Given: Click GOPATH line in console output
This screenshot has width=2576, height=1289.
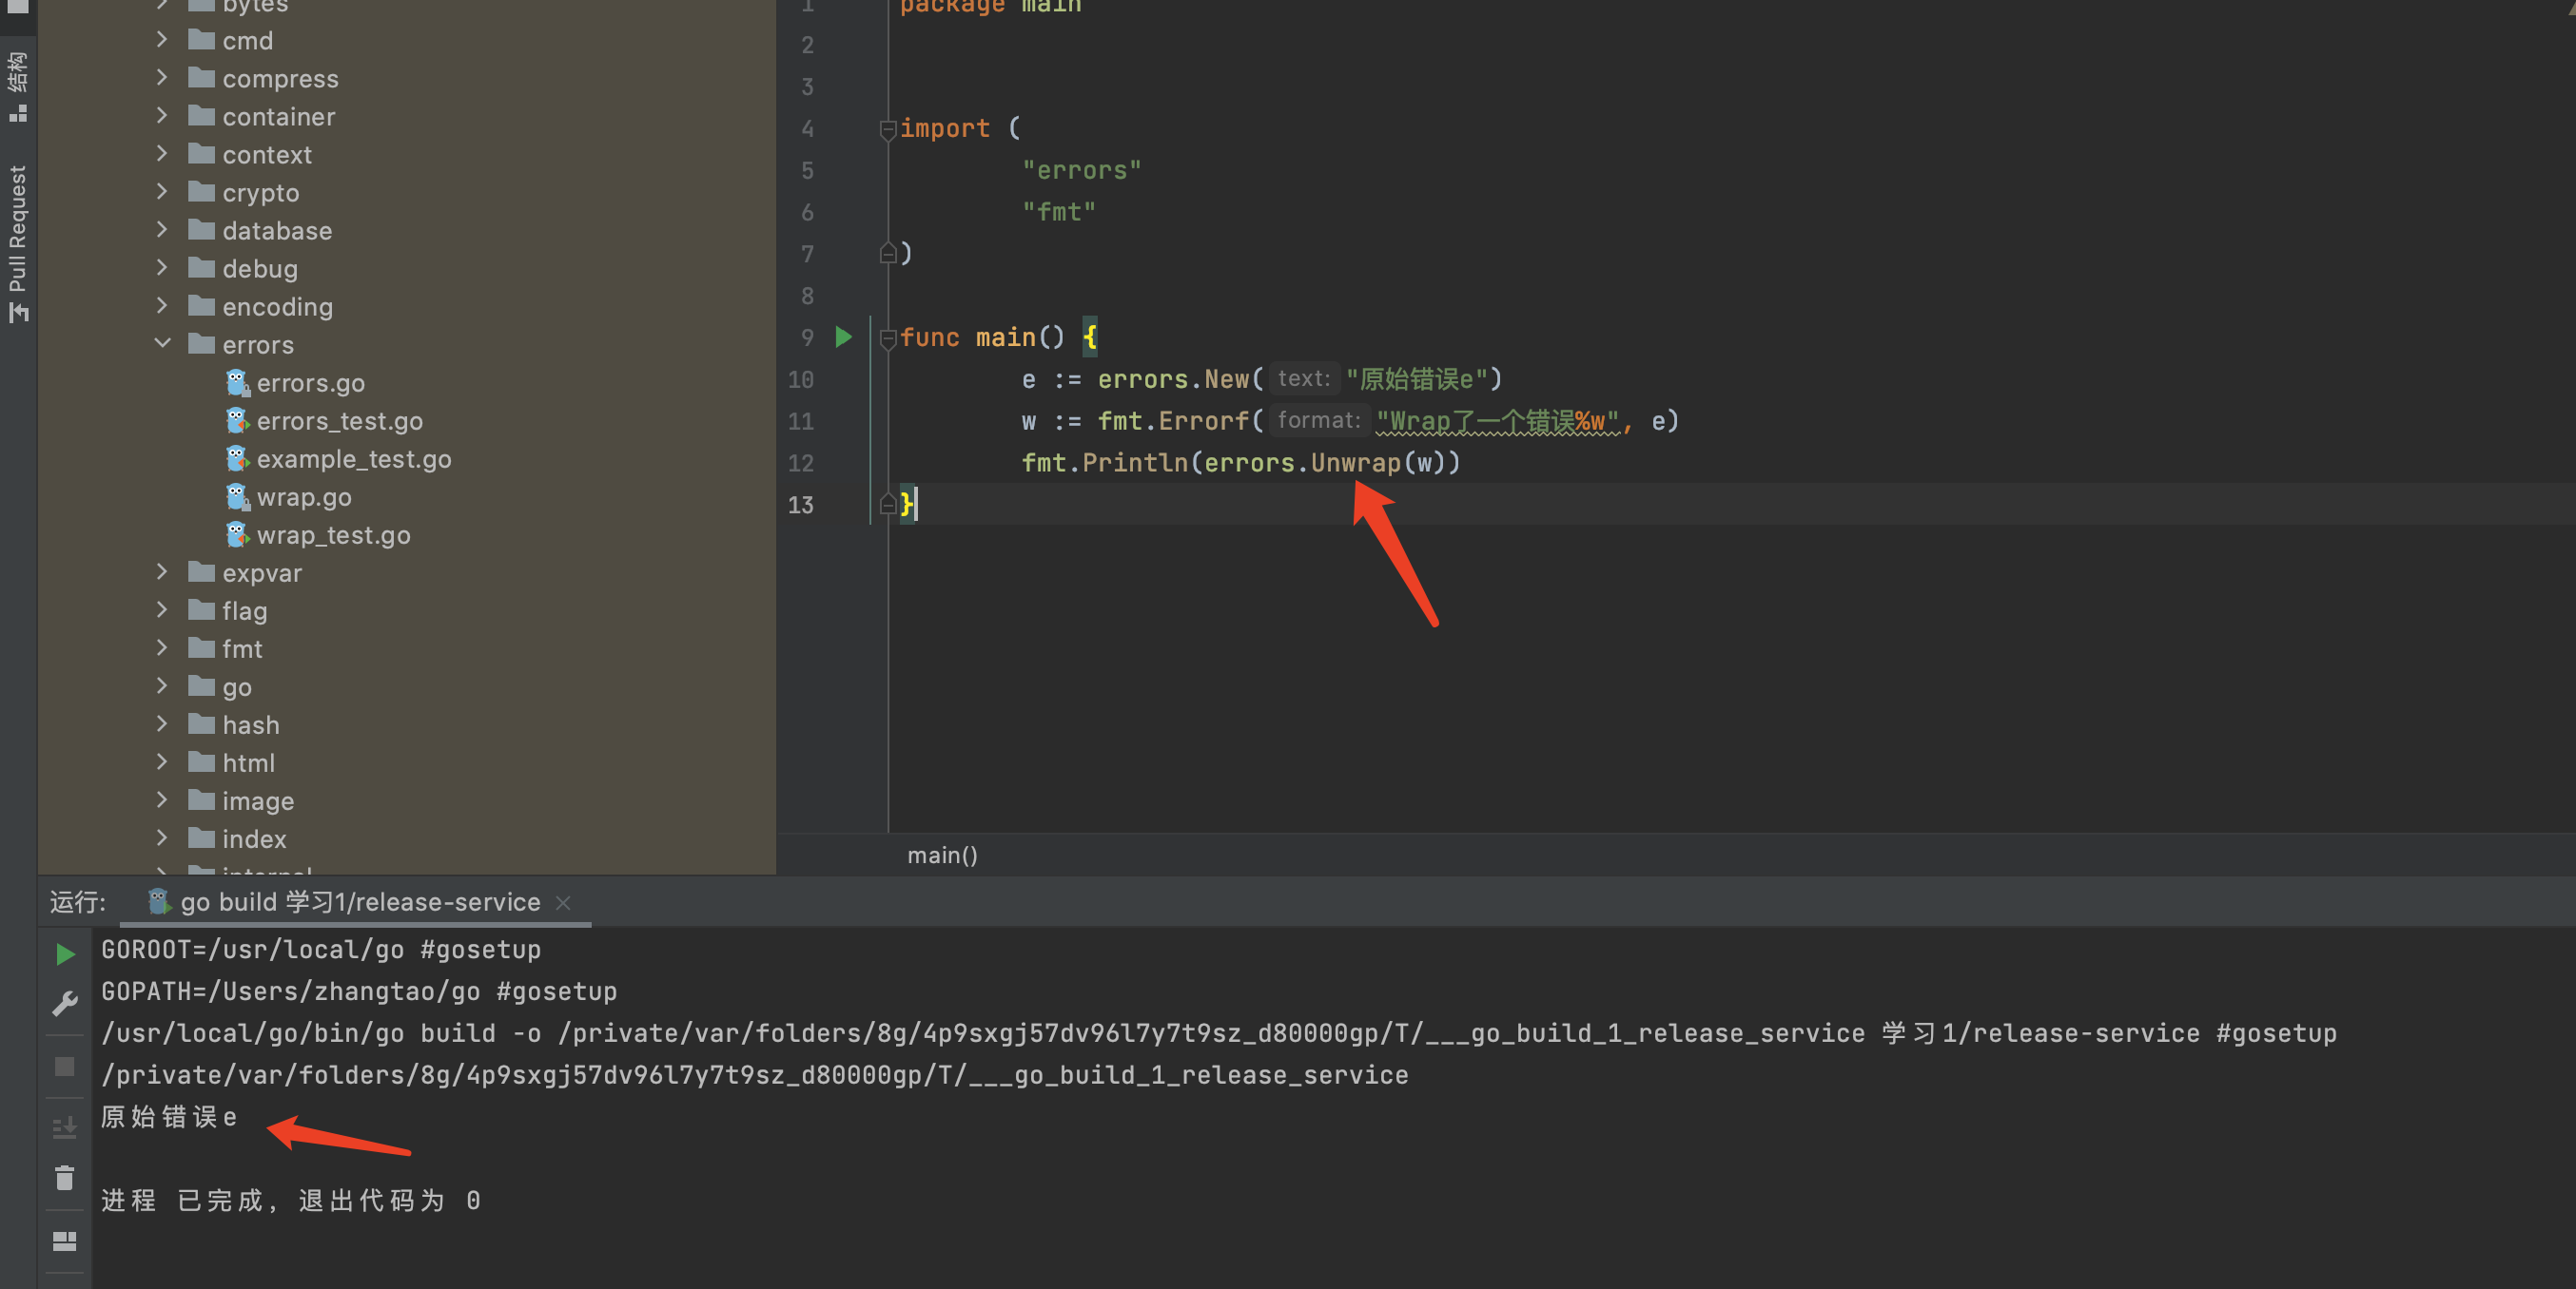Looking at the screenshot, I should 359,991.
